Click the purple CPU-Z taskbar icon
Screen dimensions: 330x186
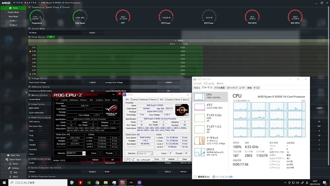[139, 183]
